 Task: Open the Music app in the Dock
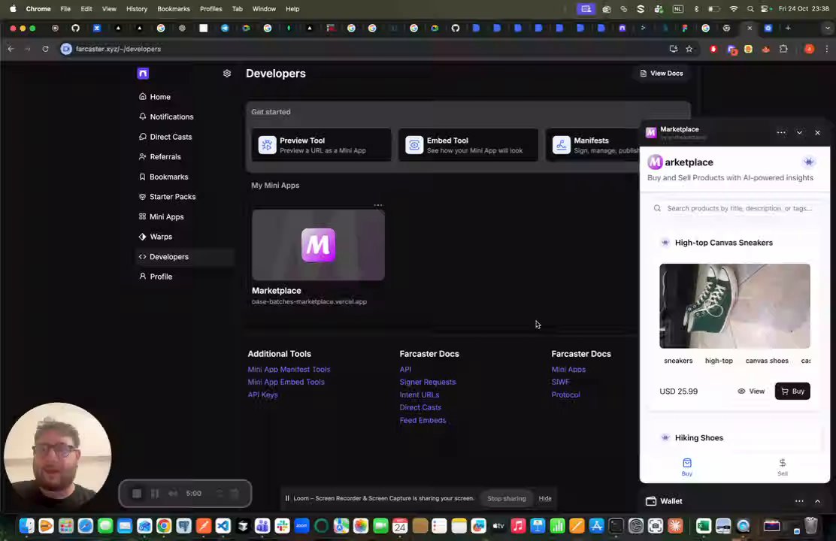(518, 526)
